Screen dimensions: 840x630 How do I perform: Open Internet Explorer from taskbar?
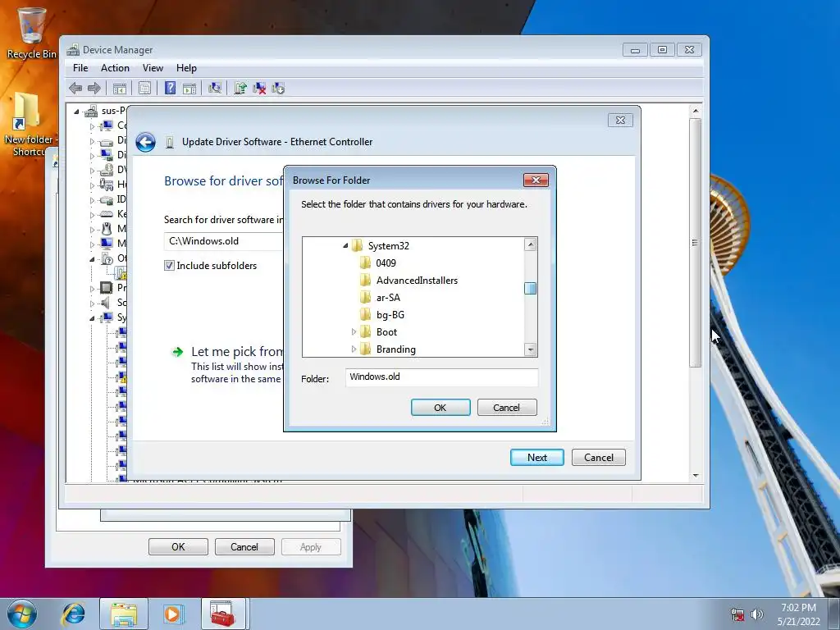(x=74, y=614)
